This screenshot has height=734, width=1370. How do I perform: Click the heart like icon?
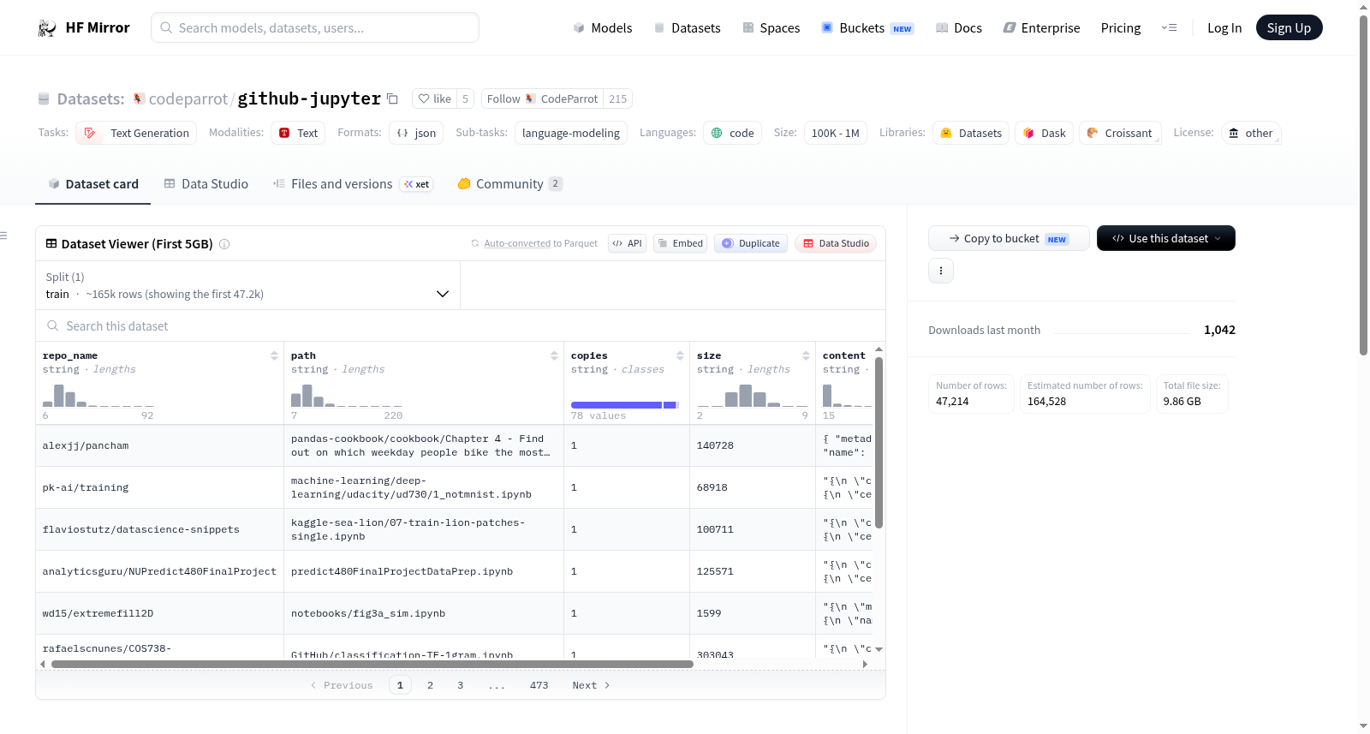point(424,98)
